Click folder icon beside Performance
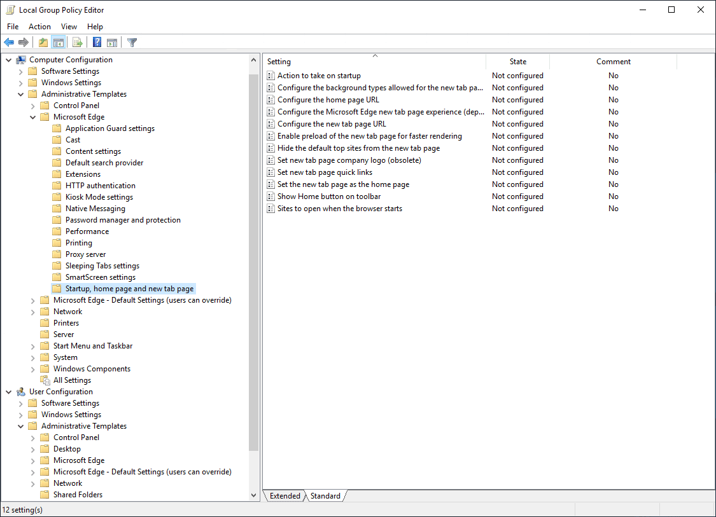 [x=57, y=231]
